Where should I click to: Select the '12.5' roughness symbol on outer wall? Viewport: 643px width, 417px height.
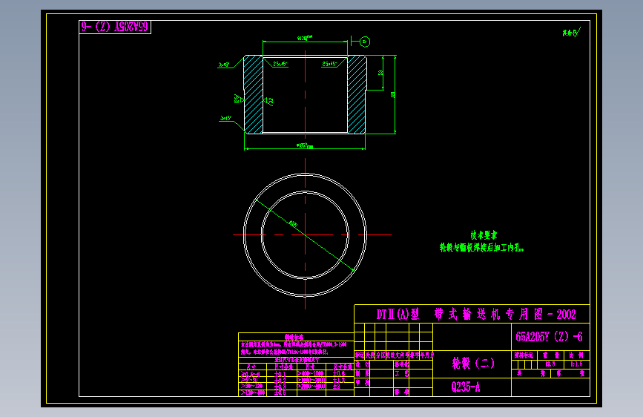coord(239,99)
